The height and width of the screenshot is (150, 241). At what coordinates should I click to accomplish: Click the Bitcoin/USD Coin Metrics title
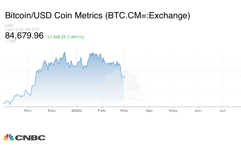[97, 15]
